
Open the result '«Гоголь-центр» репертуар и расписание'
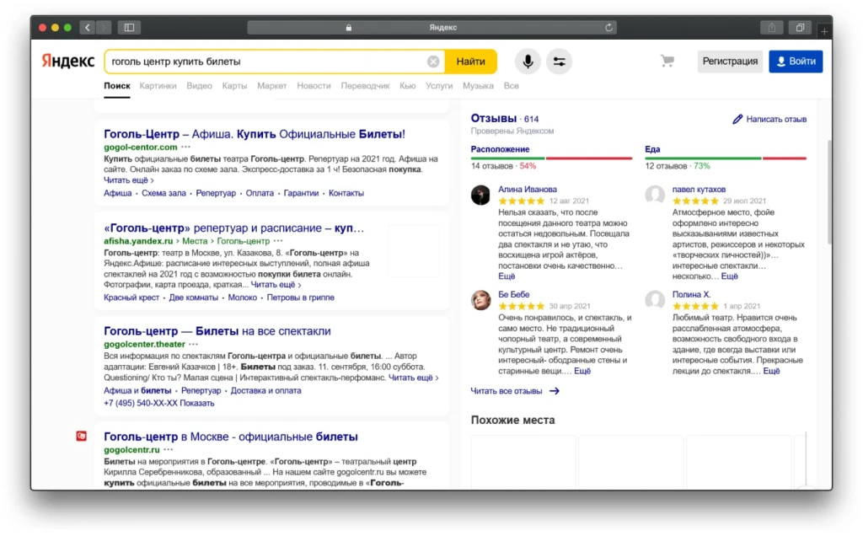234,228
